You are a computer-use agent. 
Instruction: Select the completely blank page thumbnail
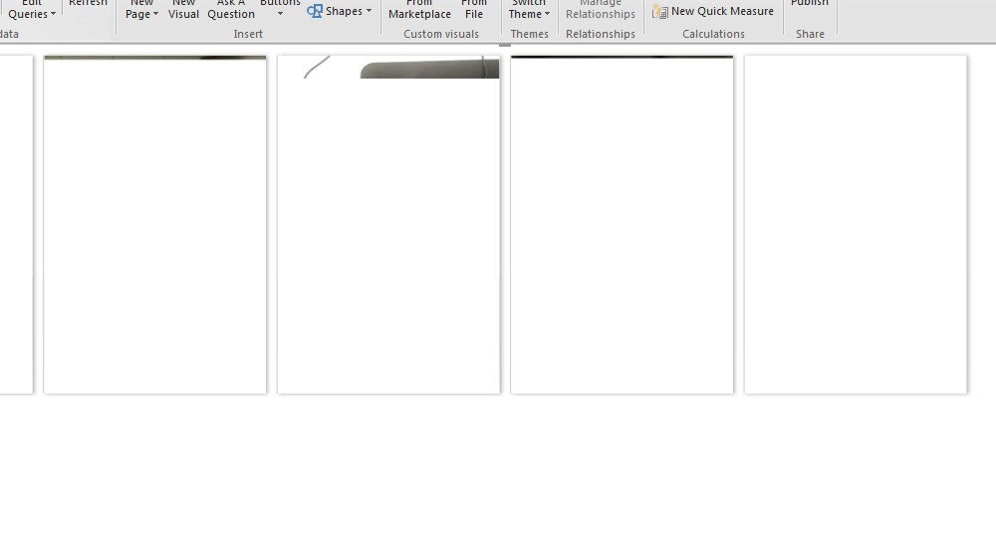pyautogui.click(x=856, y=225)
